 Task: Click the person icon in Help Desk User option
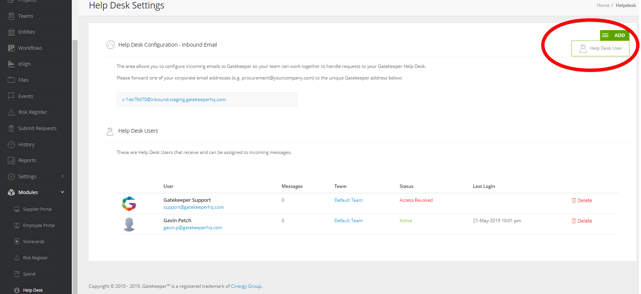[x=583, y=48]
